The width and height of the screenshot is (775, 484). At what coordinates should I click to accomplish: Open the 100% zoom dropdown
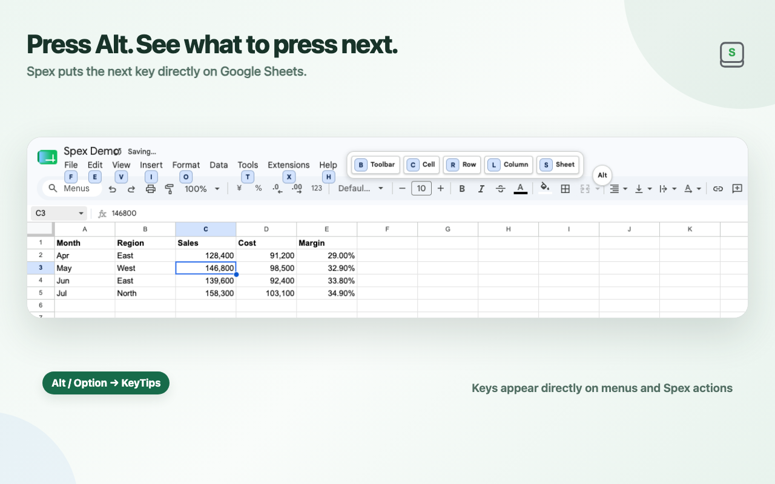pos(202,189)
